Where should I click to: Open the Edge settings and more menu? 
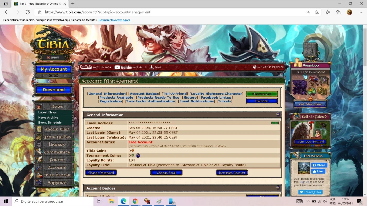360,12
